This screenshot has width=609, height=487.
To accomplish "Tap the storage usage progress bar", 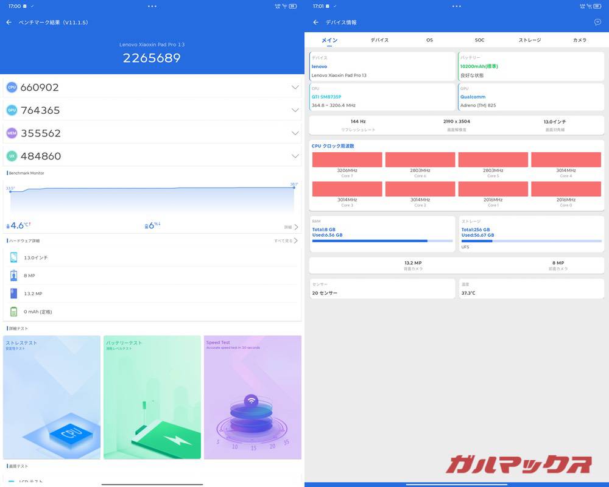I will point(531,241).
